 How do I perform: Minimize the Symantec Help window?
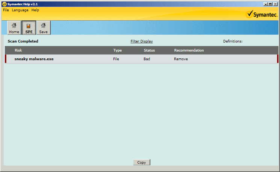266,4
